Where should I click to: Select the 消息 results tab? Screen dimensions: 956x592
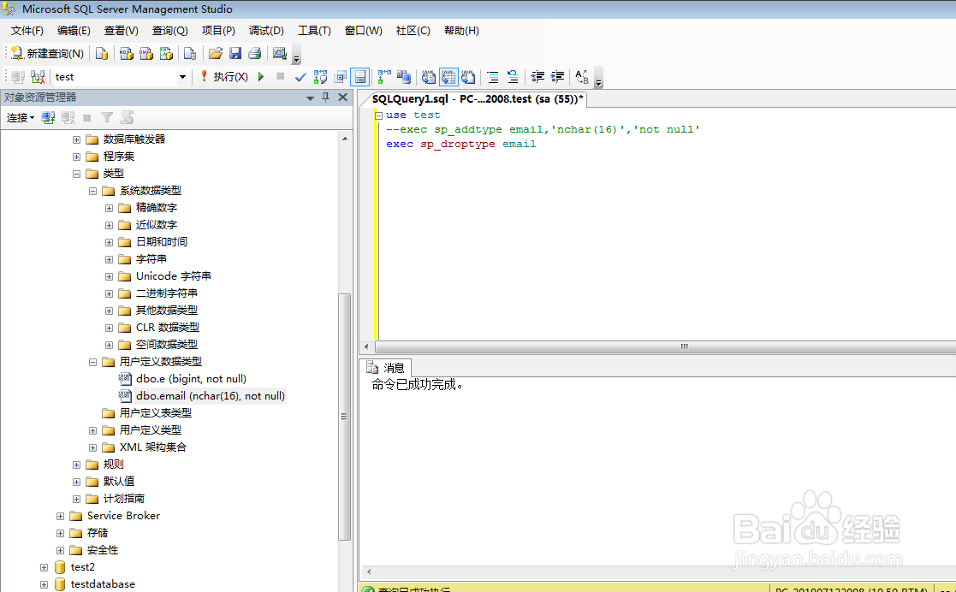click(387, 368)
